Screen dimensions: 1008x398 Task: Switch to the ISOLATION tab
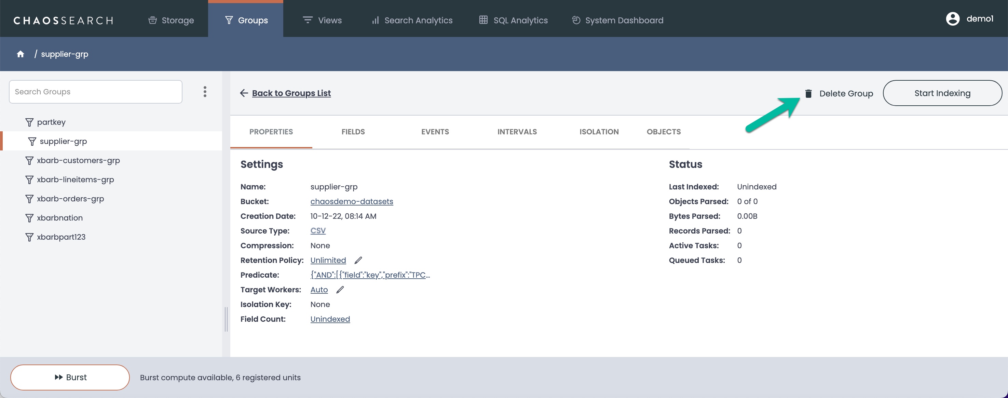tap(599, 132)
